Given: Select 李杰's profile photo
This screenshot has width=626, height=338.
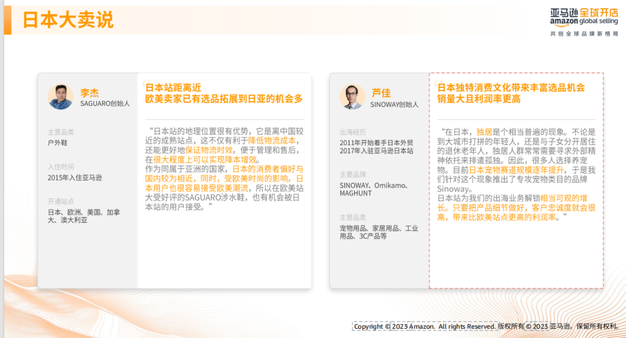Looking at the screenshot, I should tap(61, 97).
